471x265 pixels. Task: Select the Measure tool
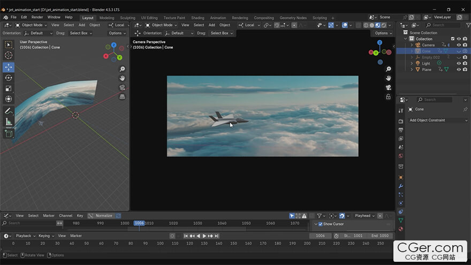(x=9, y=122)
